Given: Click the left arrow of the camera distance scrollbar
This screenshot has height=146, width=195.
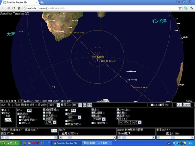Looking at the screenshot, I should coord(61,137).
